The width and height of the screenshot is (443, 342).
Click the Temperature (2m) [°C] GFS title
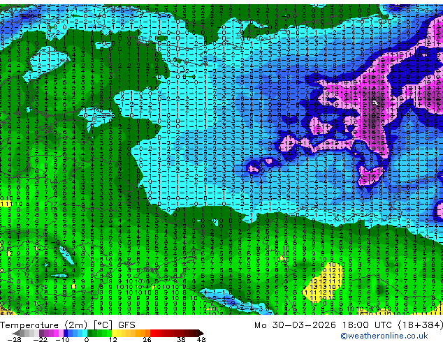[68, 325]
